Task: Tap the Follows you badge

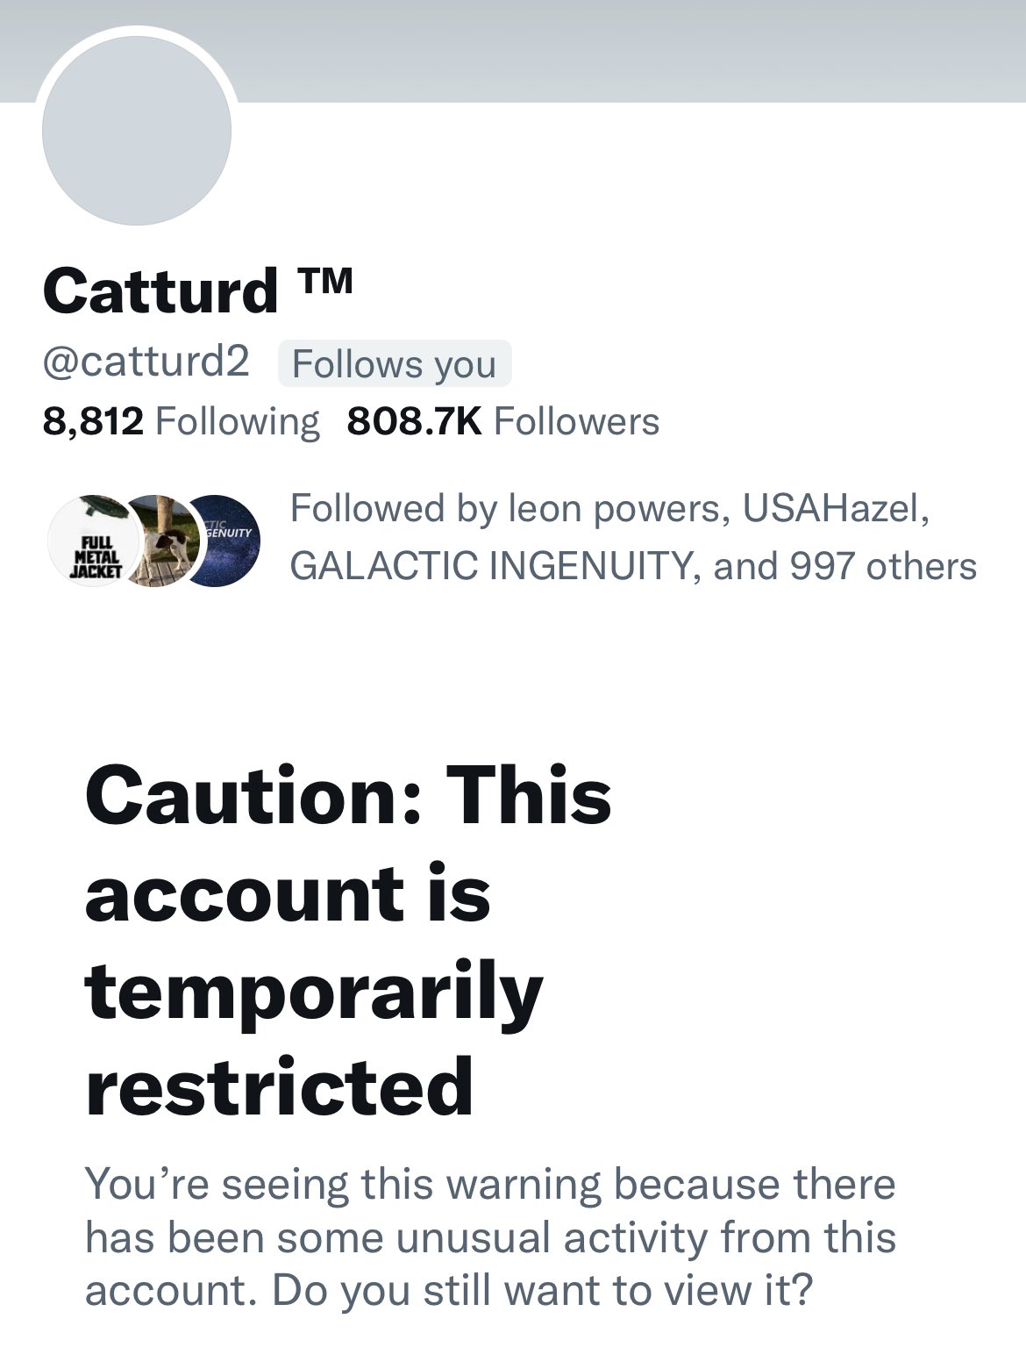Action: [395, 363]
